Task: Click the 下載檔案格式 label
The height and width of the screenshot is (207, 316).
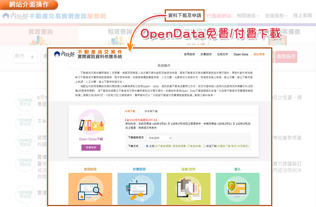Action: [x=136, y=138]
